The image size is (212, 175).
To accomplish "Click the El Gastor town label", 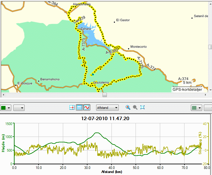I will (123, 20).
